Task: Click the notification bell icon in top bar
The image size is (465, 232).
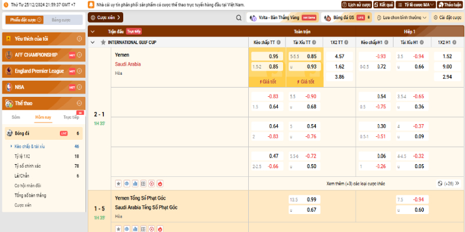Action: (x=91, y=5)
